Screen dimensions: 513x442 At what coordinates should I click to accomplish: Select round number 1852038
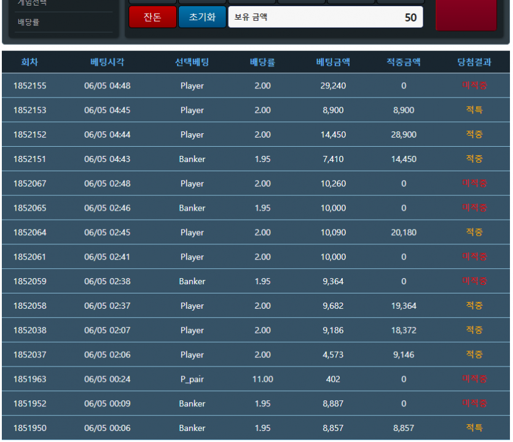[x=29, y=330]
